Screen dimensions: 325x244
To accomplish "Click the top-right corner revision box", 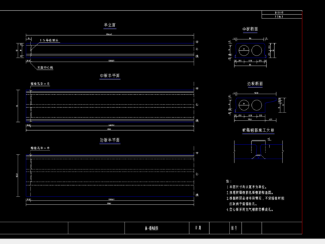I will click(x=282, y=15).
